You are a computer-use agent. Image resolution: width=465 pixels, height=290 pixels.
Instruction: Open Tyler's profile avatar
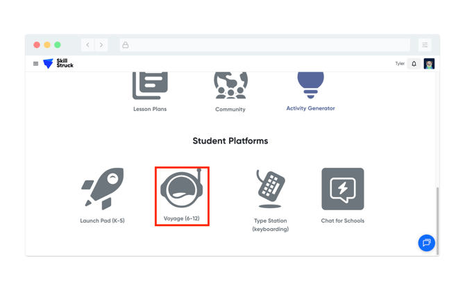coord(429,64)
